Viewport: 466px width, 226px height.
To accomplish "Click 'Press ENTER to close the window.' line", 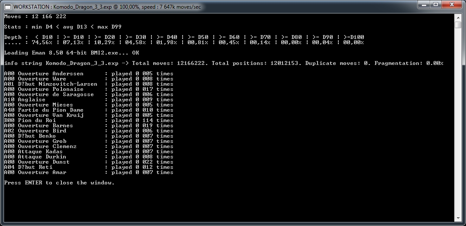I will [x=59, y=183].
